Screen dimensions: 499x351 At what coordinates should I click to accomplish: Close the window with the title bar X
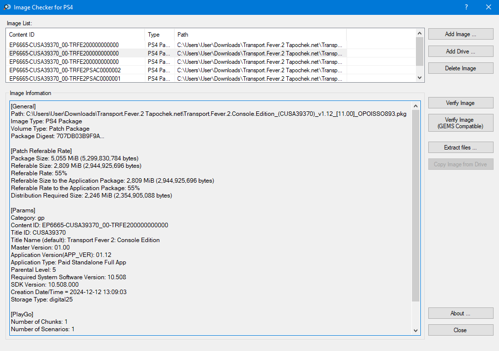[489, 7]
